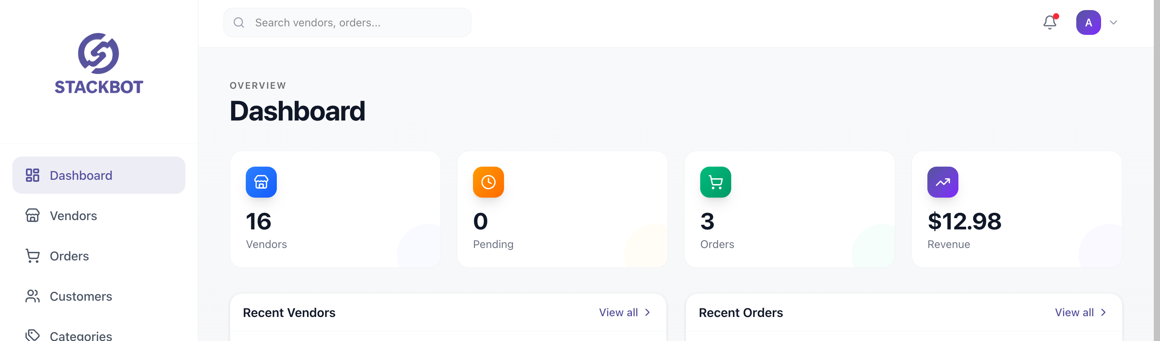The height and width of the screenshot is (341, 1160).
Task: Click the orange clock Pending icon
Action: tap(488, 182)
